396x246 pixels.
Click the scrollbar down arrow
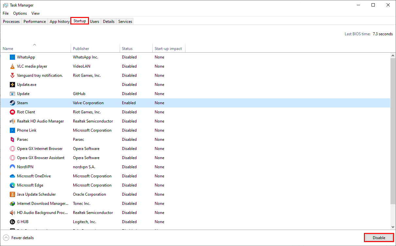pyautogui.click(x=393, y=227)
